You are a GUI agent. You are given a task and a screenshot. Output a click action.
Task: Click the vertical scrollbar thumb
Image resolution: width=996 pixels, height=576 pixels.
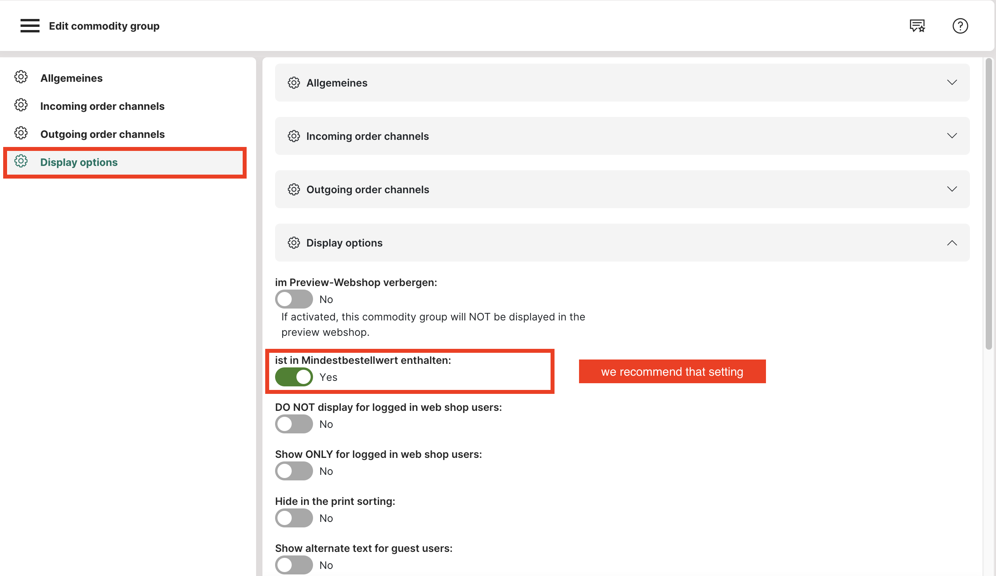click(x=989, y=203)
